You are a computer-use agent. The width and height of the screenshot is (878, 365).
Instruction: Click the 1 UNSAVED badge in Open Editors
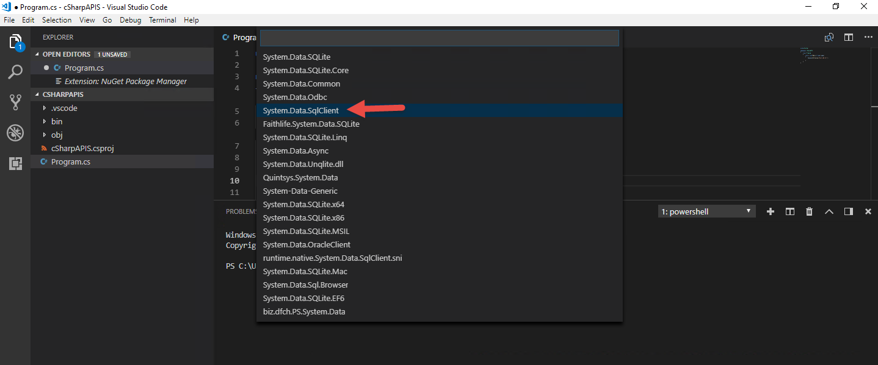click(x=113, y=54)
